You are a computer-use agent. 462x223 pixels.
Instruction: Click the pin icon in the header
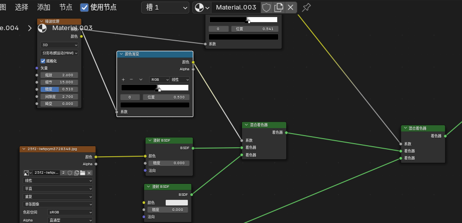(306, 8)
